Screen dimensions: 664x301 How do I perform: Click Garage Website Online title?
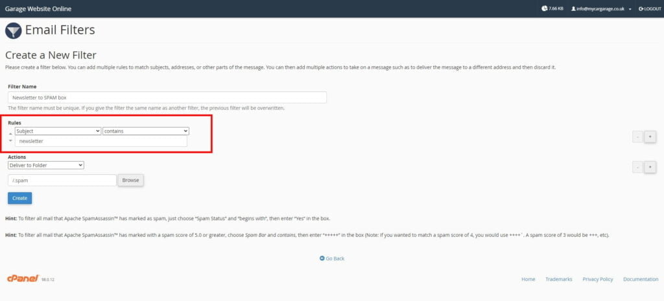[x=38, y=9]
